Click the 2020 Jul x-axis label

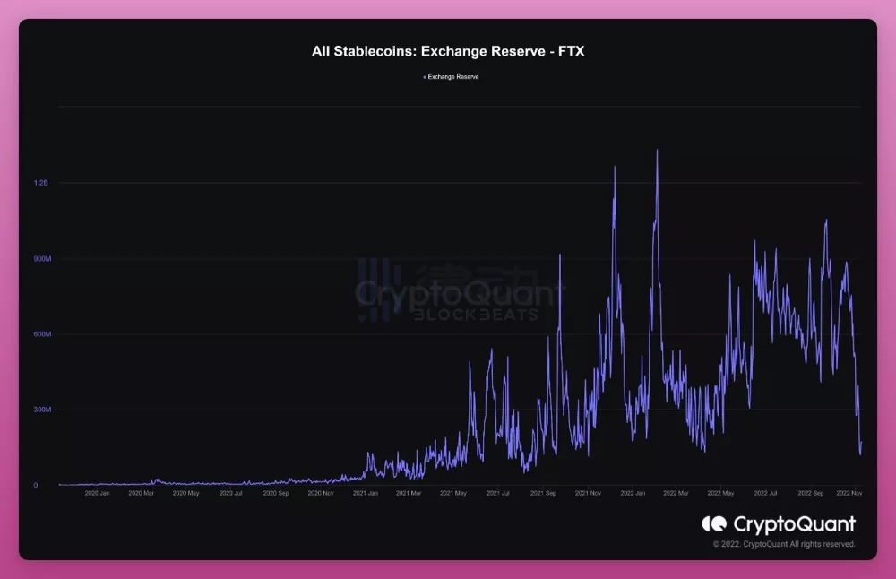point(231,493)
